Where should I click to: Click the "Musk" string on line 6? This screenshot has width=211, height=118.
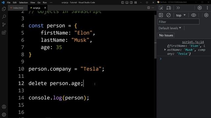click(x=80, y=40)
